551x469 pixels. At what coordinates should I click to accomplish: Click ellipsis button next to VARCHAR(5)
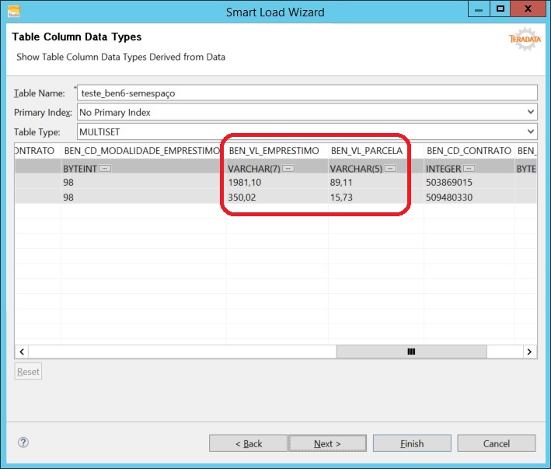390,168
